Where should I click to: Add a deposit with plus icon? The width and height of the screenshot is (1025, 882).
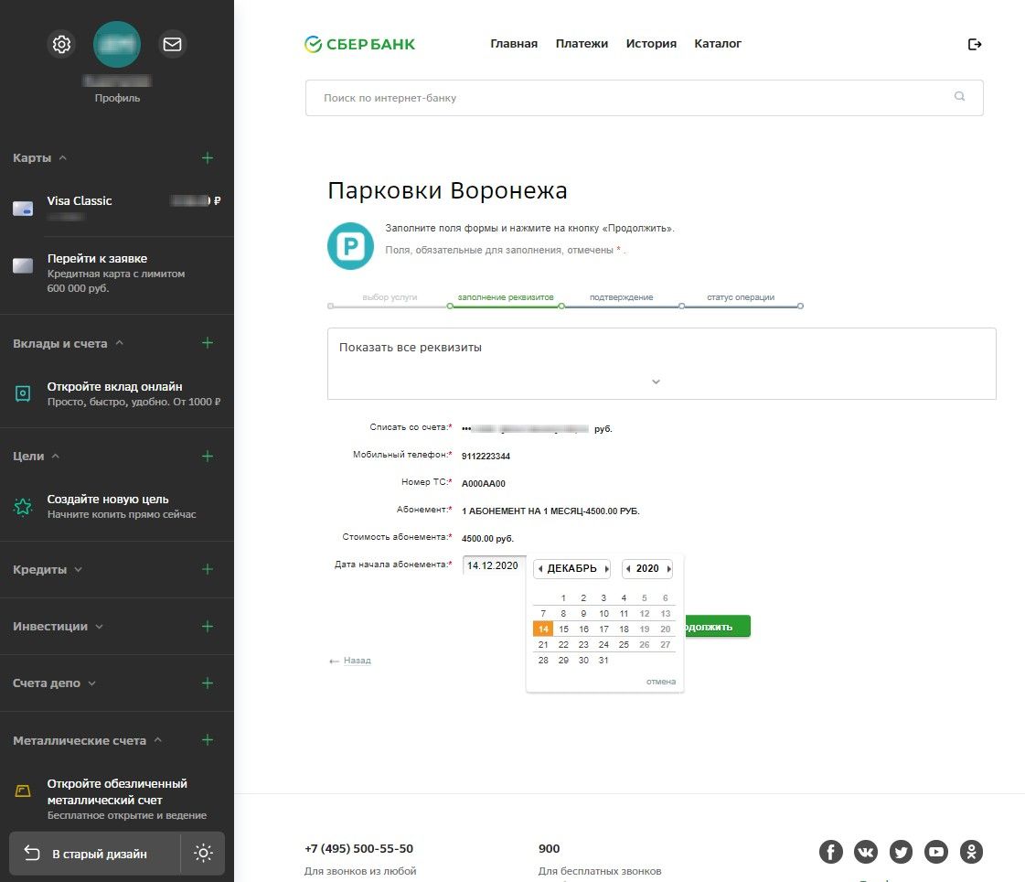pyautogui.click(x=208, y=343)
